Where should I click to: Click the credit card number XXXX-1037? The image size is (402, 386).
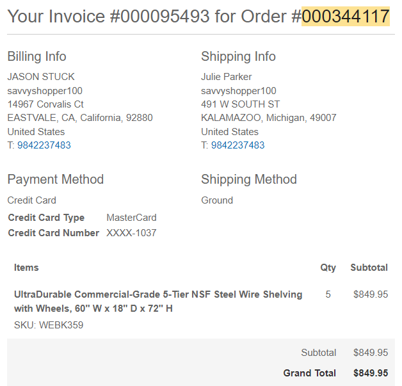131,233
